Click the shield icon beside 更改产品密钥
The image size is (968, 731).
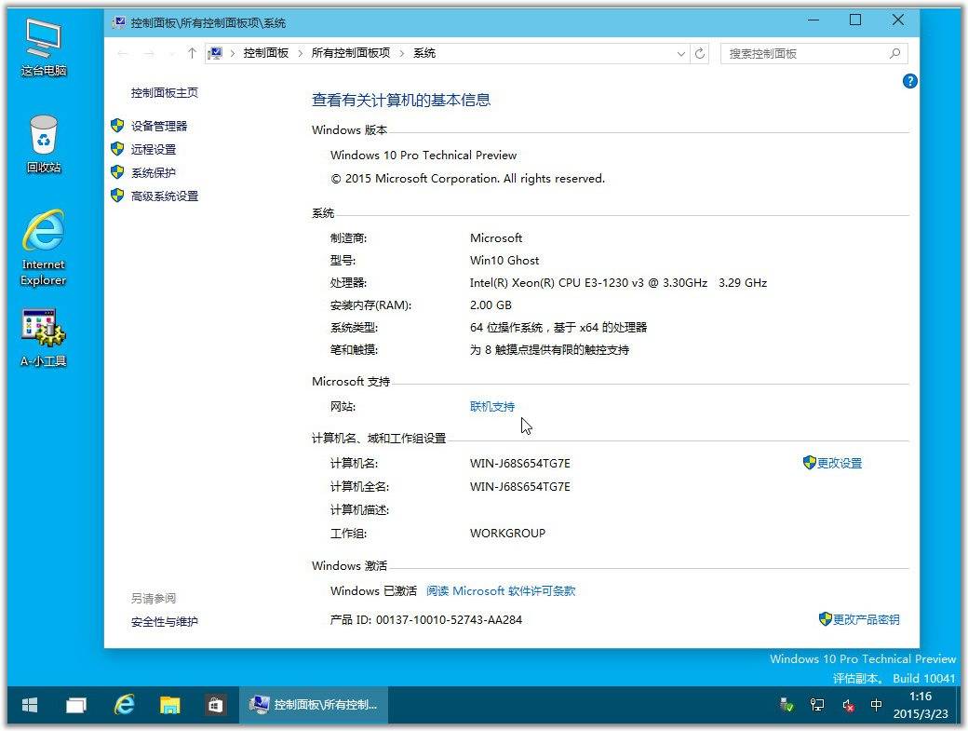826,618
